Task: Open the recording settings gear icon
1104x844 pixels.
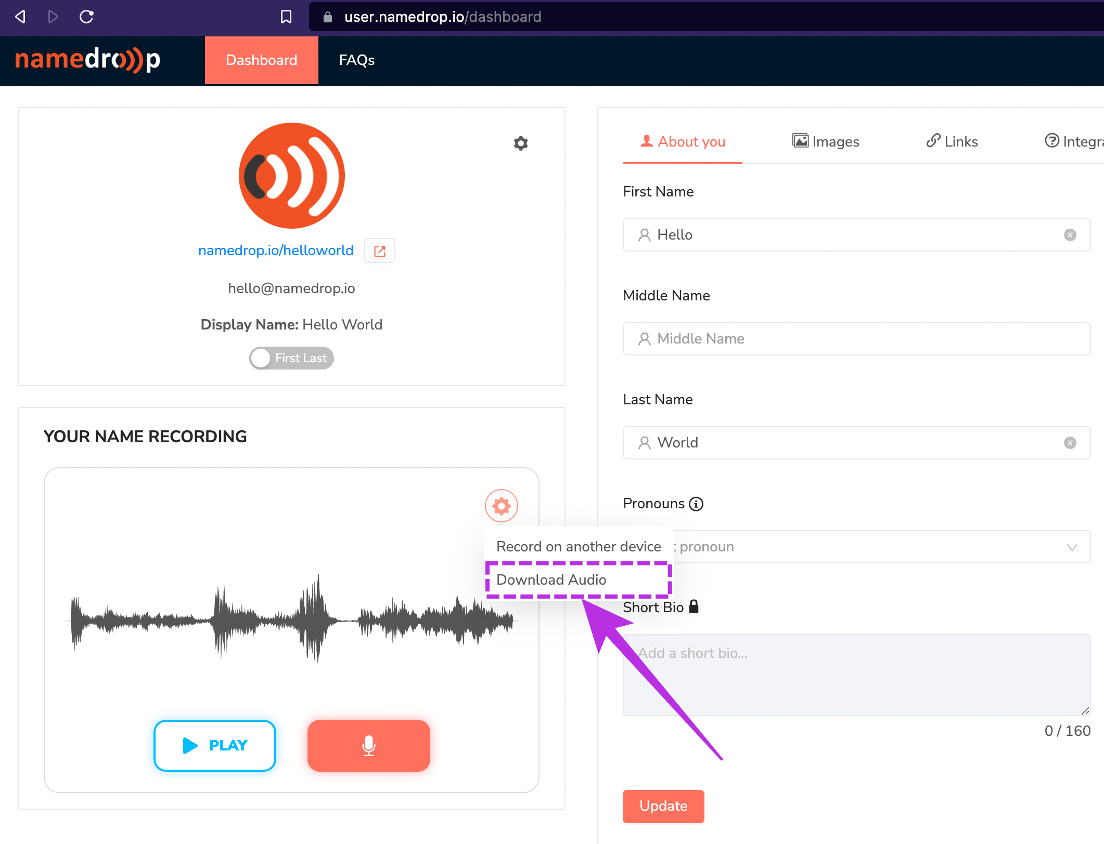Action: [x=501, y=505]
